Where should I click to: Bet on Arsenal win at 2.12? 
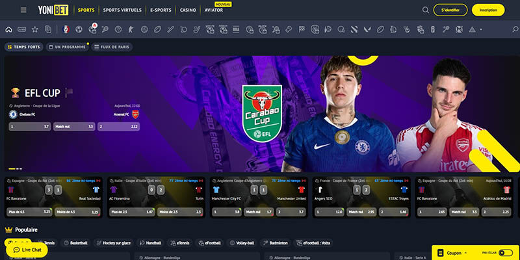[119, 127]
